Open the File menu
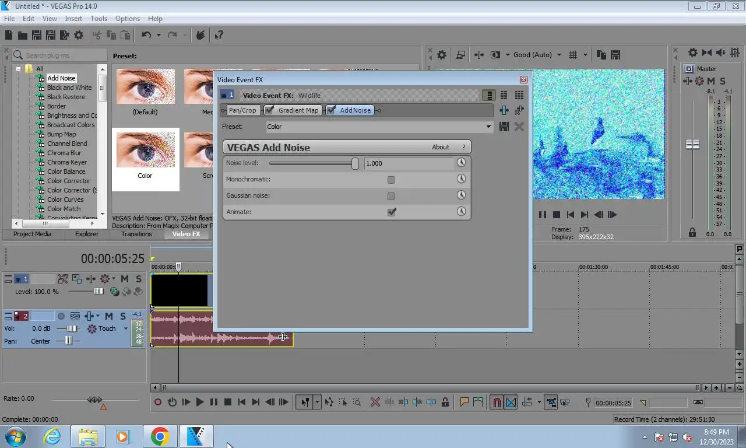 tap(9, 19)
